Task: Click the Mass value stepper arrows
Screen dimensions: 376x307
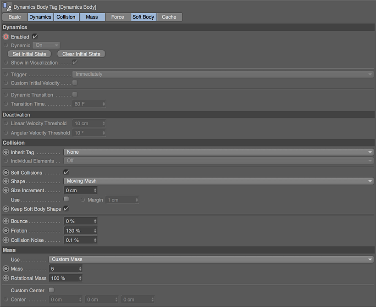Action: point(80,268)
